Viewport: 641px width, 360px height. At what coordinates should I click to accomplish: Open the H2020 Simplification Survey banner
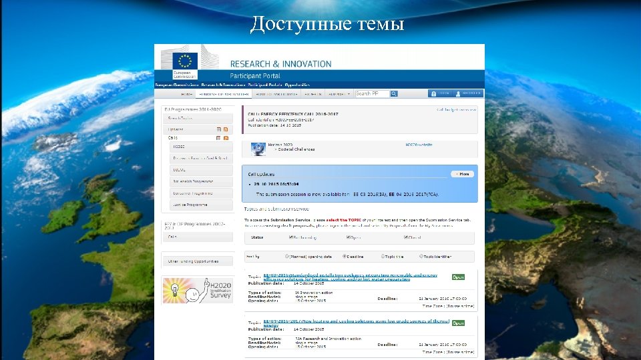pos(198,290)
